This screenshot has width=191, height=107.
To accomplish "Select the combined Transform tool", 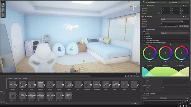I will tap(3, 16).
